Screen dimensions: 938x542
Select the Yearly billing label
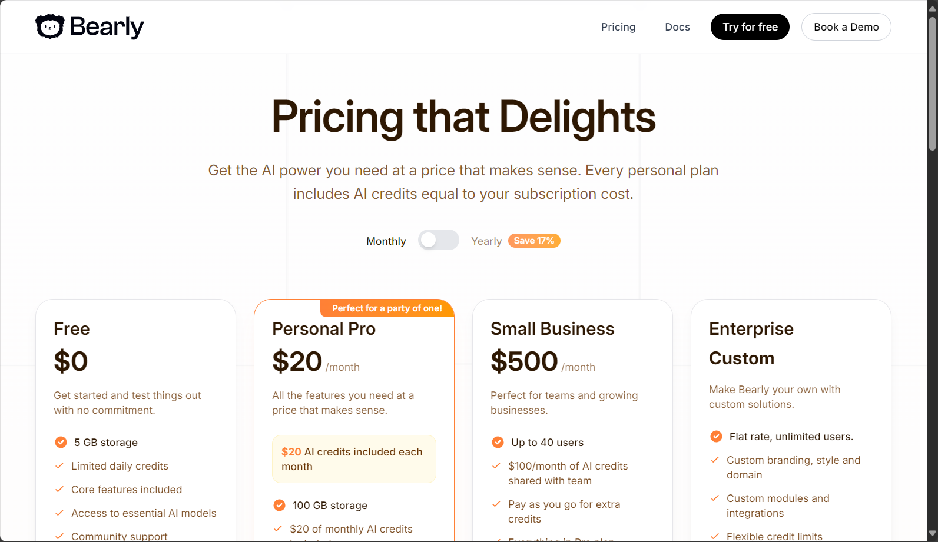pyautogui.click(x=486, y=241)
